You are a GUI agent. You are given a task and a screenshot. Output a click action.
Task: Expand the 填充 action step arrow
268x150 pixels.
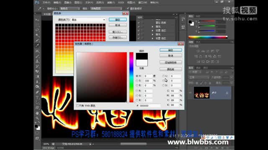(x=152, y=27)
